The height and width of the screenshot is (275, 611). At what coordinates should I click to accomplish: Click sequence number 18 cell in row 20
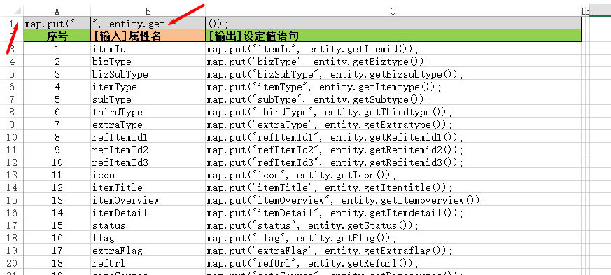point(57,263)
